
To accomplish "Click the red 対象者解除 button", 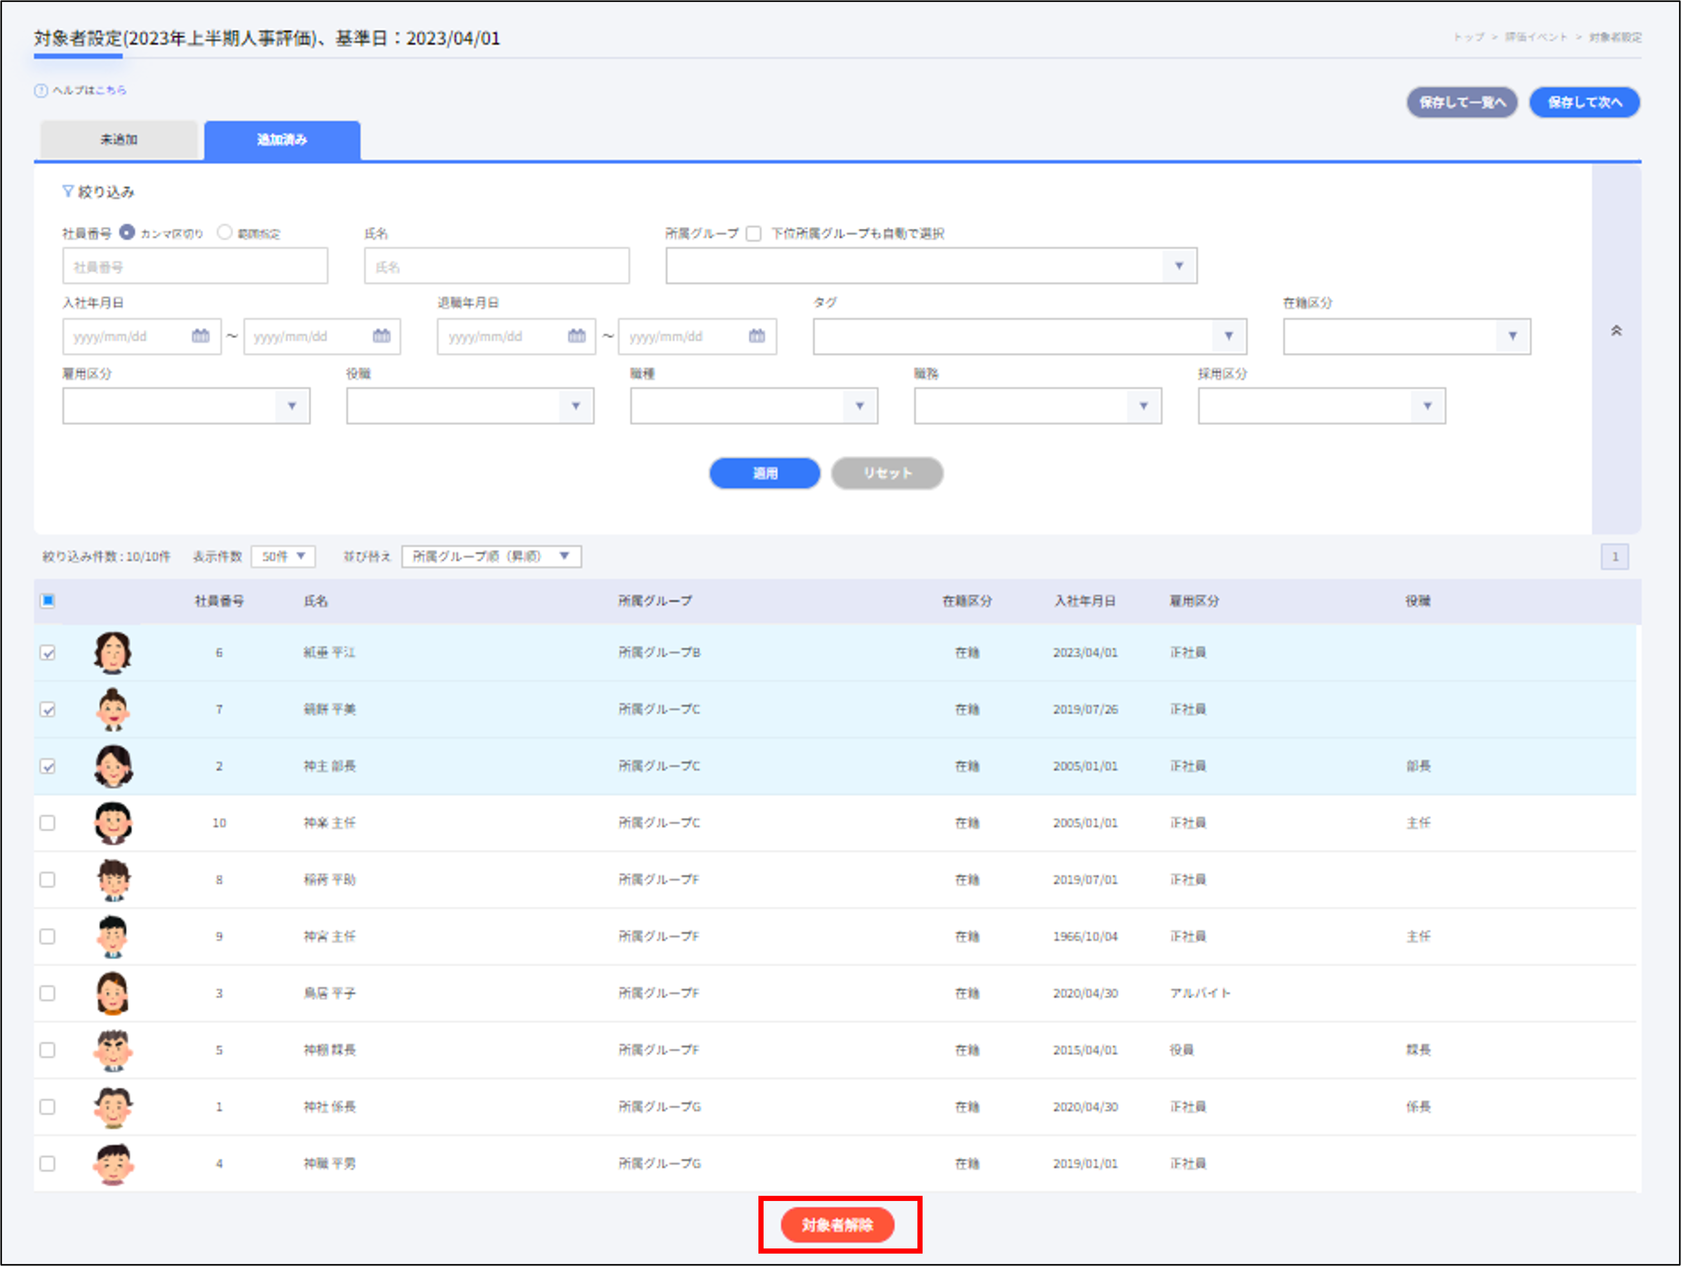I will [x=837, y=1224].
